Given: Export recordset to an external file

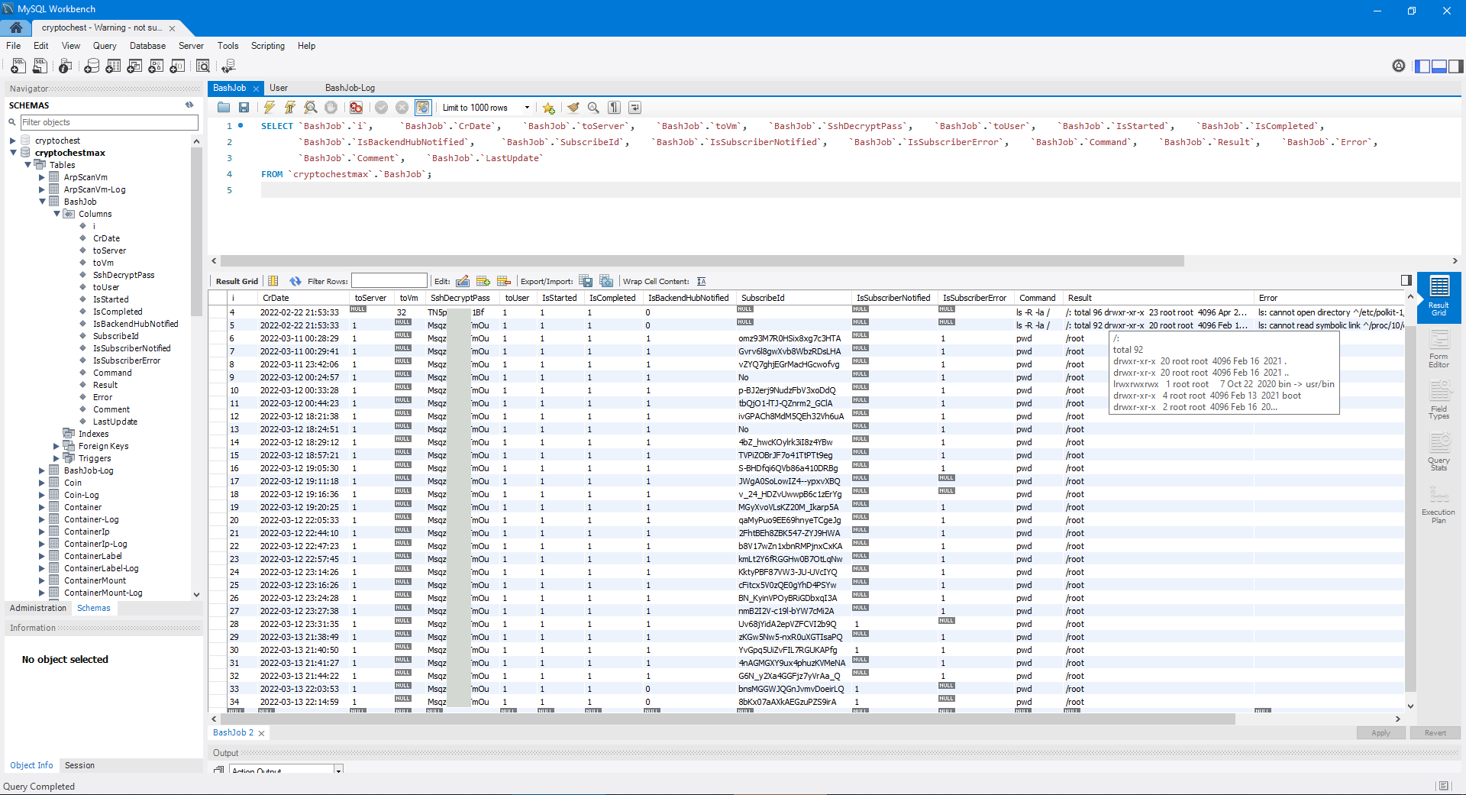Looking at the screenshot, I should point(586,281).
